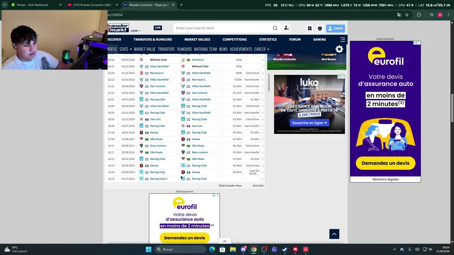Screen dimensions: 454x255
Task: Click the Transfermarkt logo
Action: (118, 28)
